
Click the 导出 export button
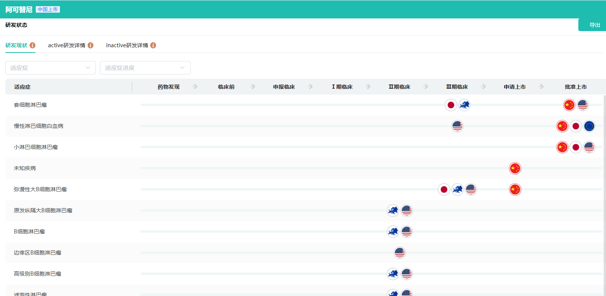pyautogui.click(x=594, y=25)
